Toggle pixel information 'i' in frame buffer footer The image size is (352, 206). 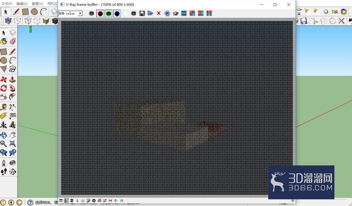click(77, 200)
